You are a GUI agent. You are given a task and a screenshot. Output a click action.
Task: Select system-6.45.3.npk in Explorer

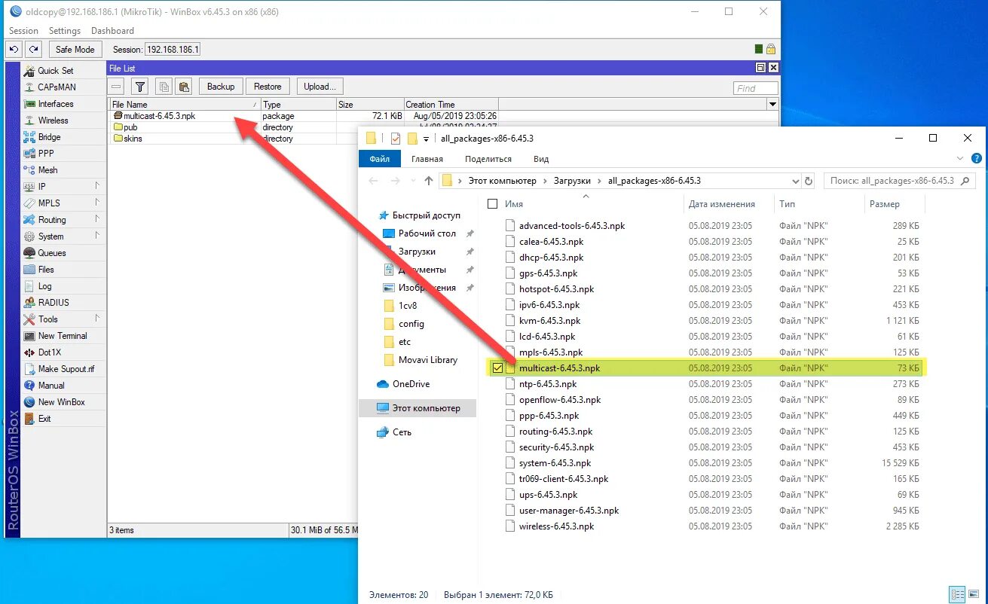(x=555, y=463)
